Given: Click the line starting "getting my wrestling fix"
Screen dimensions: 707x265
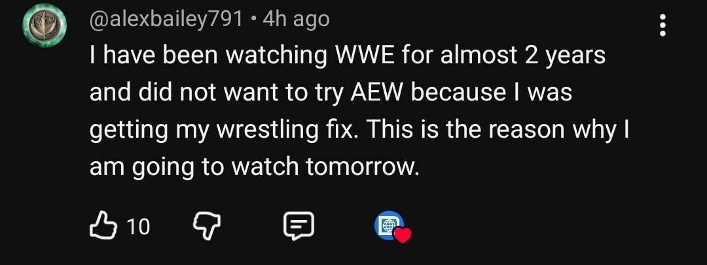Looking at the screenshot, I should [359, 130].
